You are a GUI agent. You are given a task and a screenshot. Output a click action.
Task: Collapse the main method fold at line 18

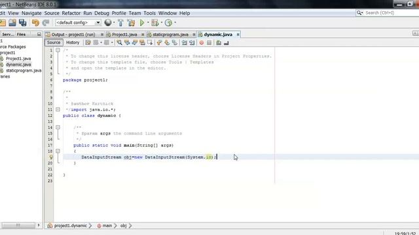point(58,151)
